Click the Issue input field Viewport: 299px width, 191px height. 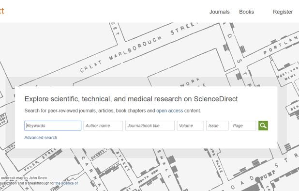coord(217,126)
